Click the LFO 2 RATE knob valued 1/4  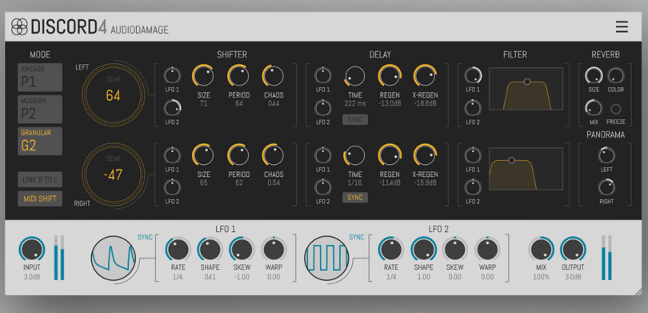click(x=391, y=250)
